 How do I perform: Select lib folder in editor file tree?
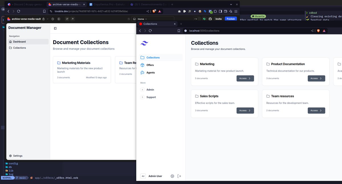click(9, 171)
